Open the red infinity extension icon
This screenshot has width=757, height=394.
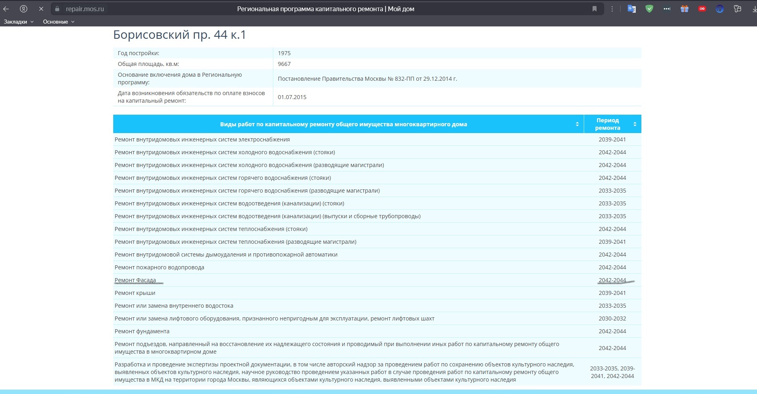pos(702,9)
